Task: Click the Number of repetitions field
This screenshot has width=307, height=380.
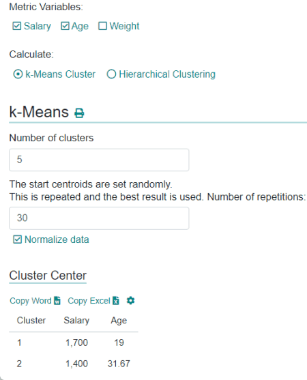Action: coord(99,218)
